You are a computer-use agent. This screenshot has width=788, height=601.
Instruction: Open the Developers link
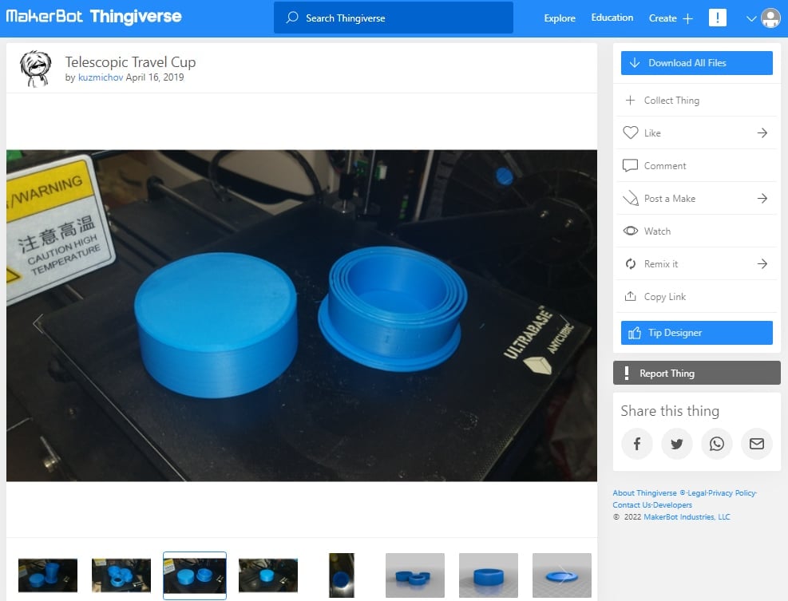point(672,505)
